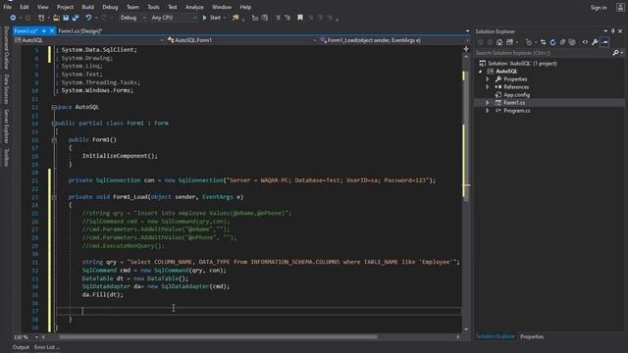Image resolution: width=628 pixels, height=353 pixels.
Task: Expand the Form1.cs node
Action: [488, 103]
